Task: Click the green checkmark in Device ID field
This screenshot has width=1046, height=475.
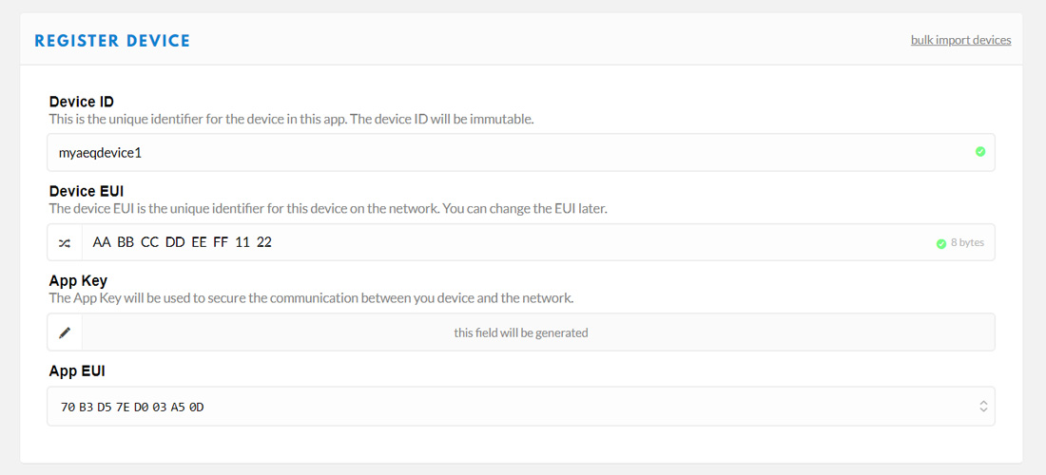Action: coord(980,152)
